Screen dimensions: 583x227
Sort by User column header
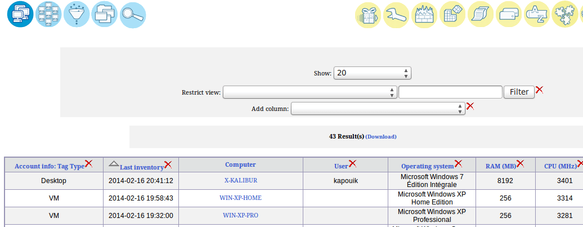point(342,166)
